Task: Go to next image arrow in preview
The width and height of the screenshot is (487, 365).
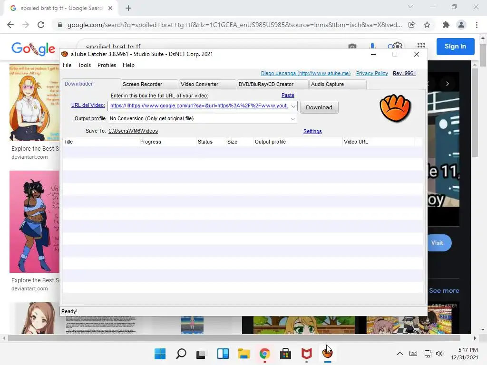Action: 447,84
